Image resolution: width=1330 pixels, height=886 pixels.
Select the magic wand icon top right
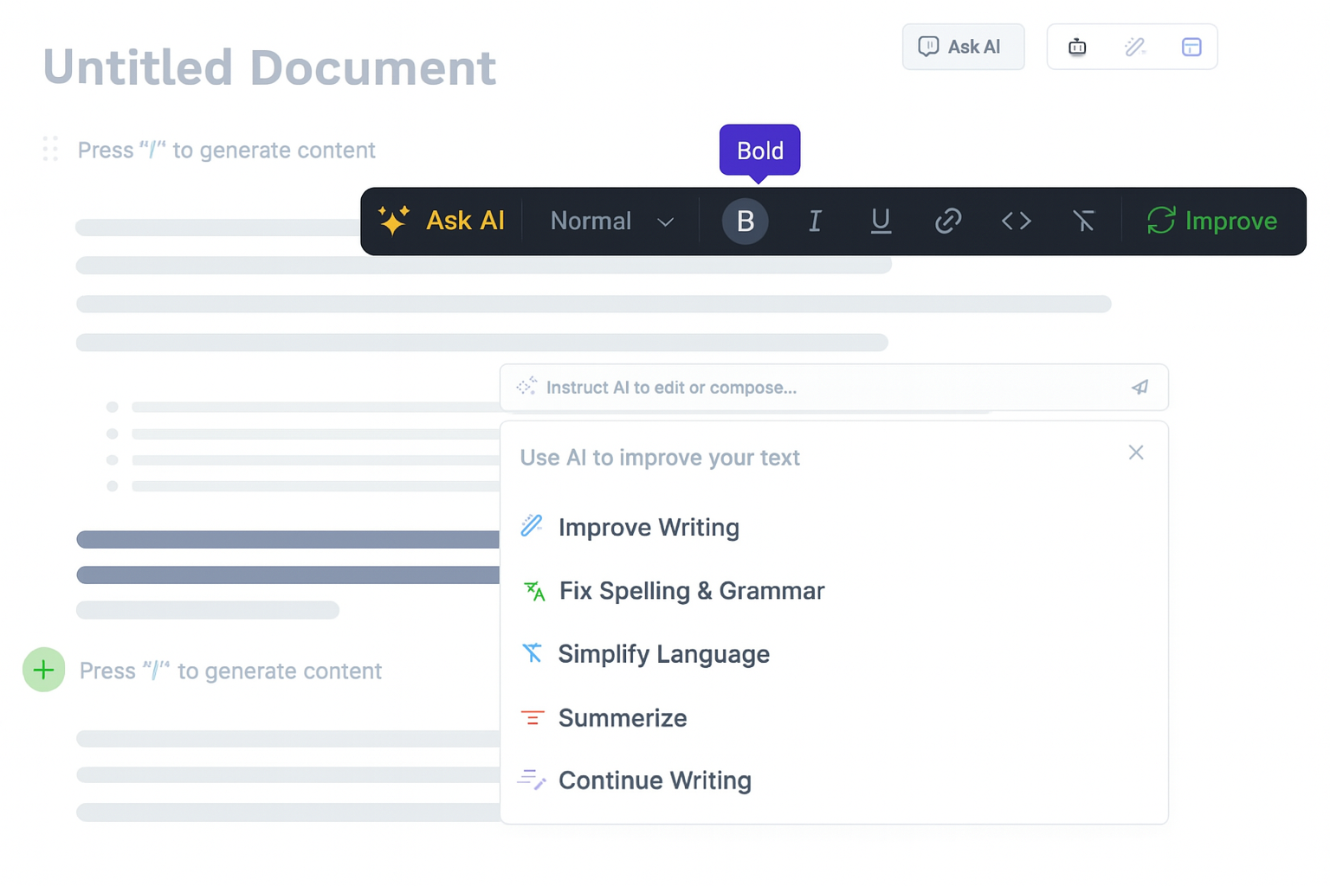click(x=1133, y=47)
